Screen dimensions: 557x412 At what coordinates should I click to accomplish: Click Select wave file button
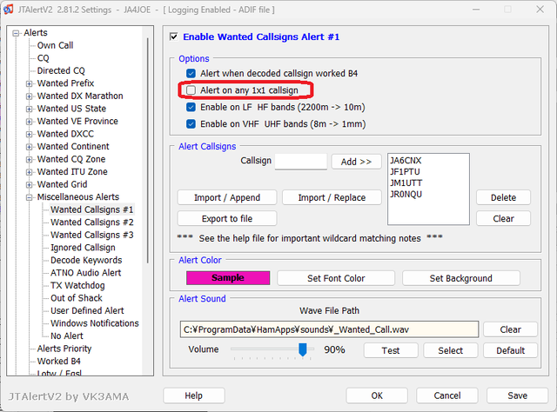[x=451, y=350]
